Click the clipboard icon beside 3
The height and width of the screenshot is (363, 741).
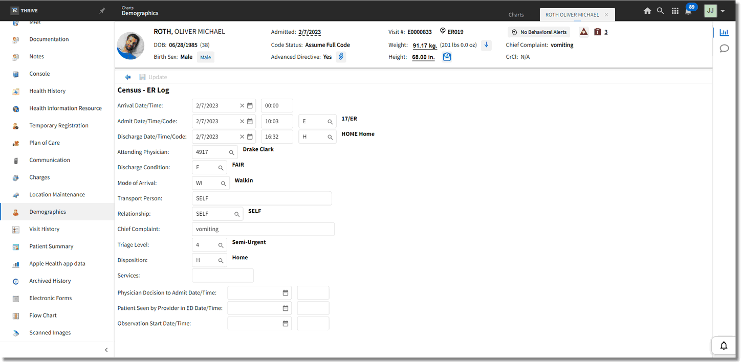point(597,32)
